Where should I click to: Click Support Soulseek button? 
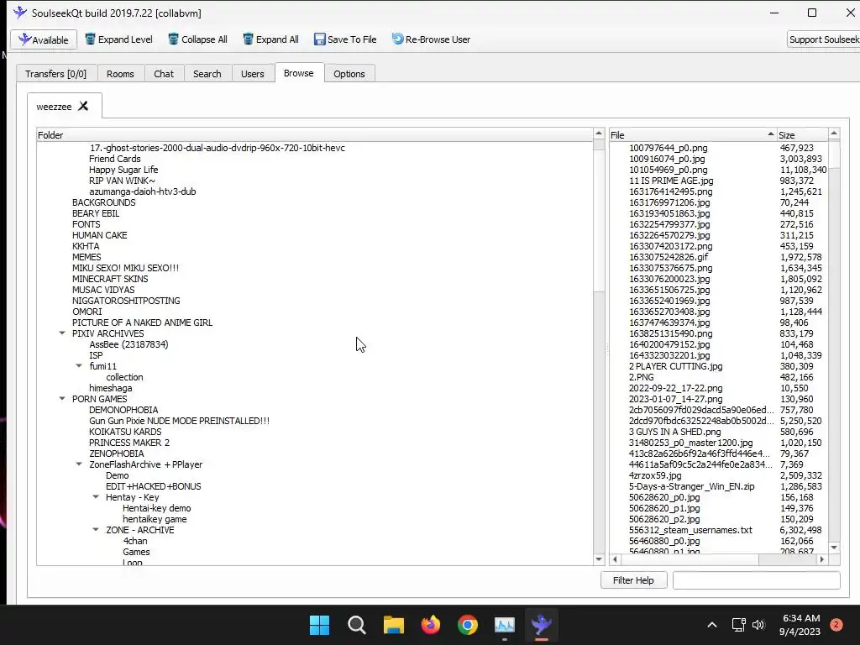point(823,39)
